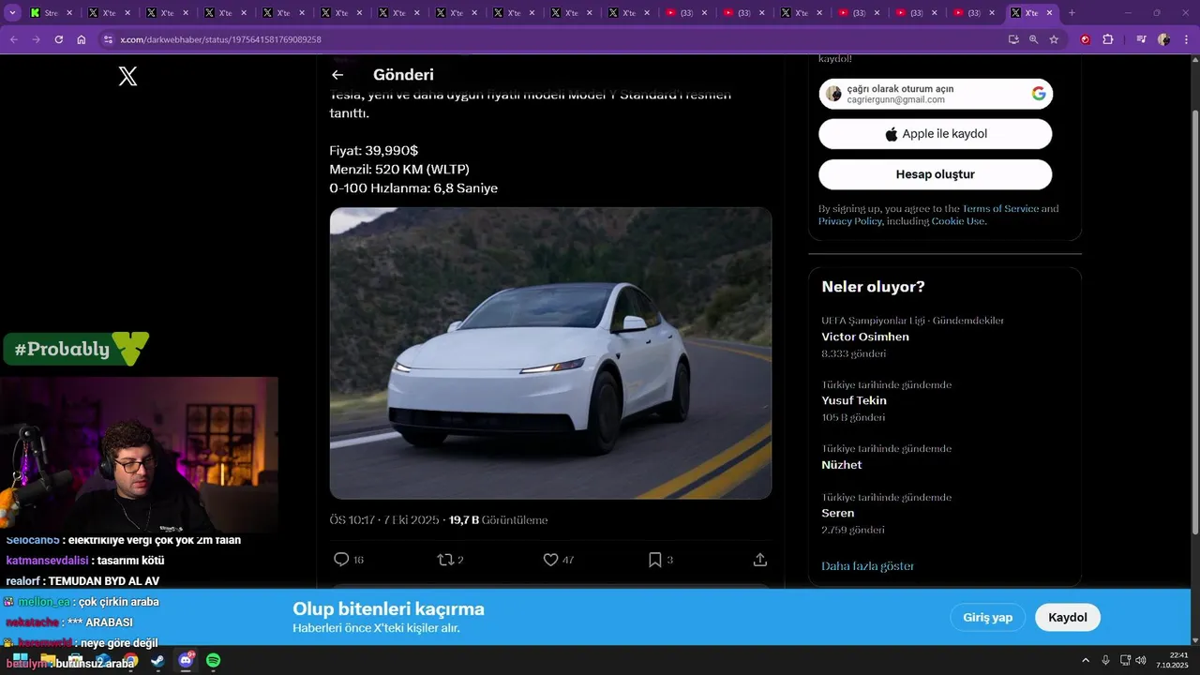Viewport: 1200px width, 675px height.
Task: Click Daha fazla göster link
Action: tap(867, 566)
